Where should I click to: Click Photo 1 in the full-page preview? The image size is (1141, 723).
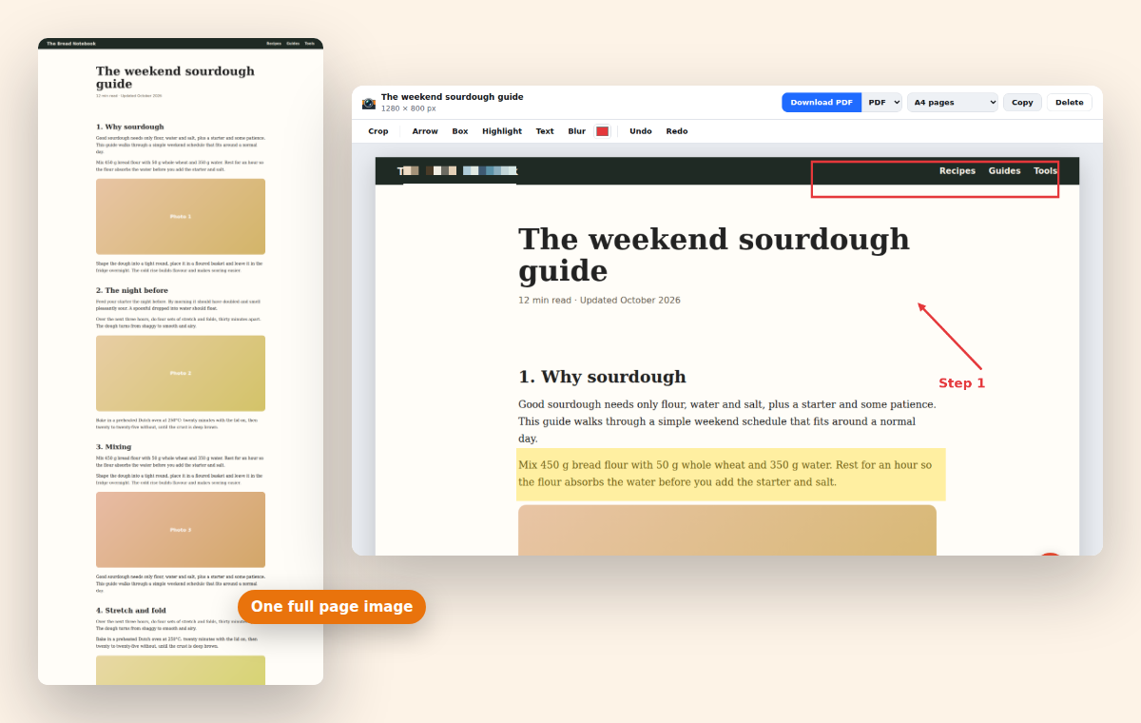pos(181,217)
